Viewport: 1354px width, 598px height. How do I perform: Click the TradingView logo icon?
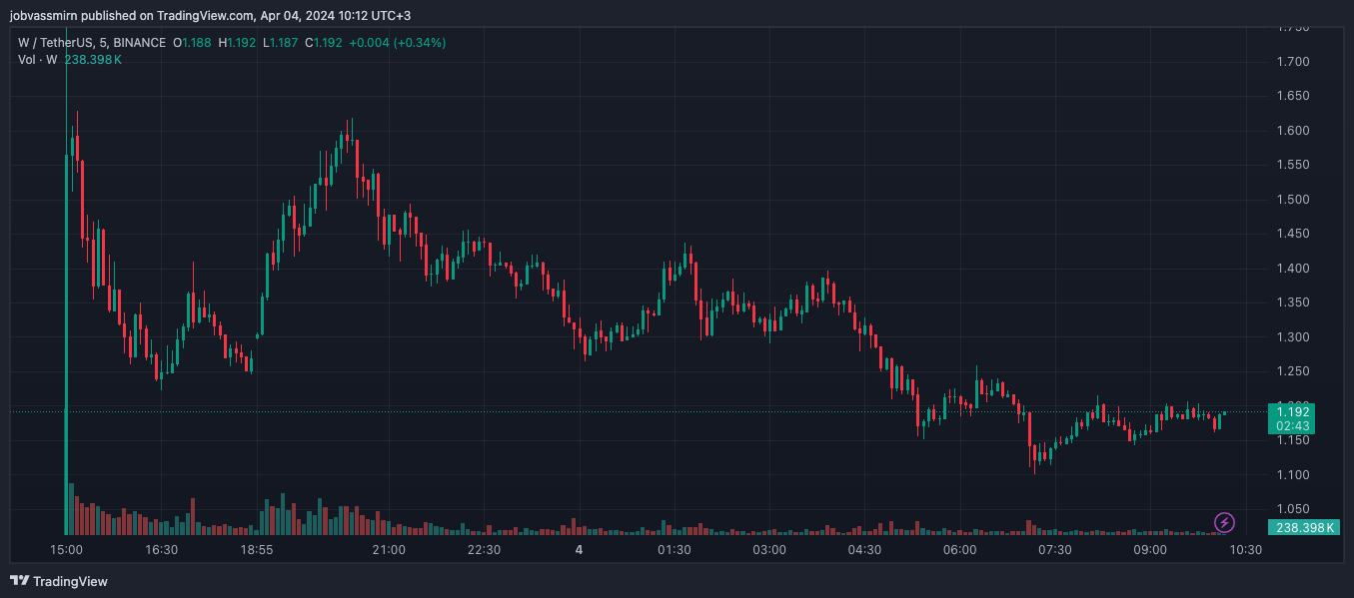18,581
